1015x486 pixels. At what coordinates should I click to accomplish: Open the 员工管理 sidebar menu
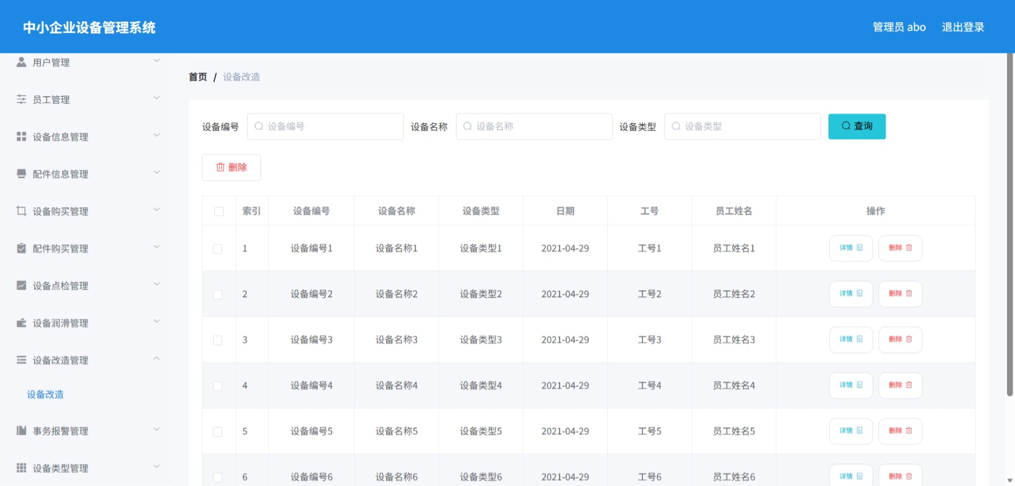click(x=86, y=100)
